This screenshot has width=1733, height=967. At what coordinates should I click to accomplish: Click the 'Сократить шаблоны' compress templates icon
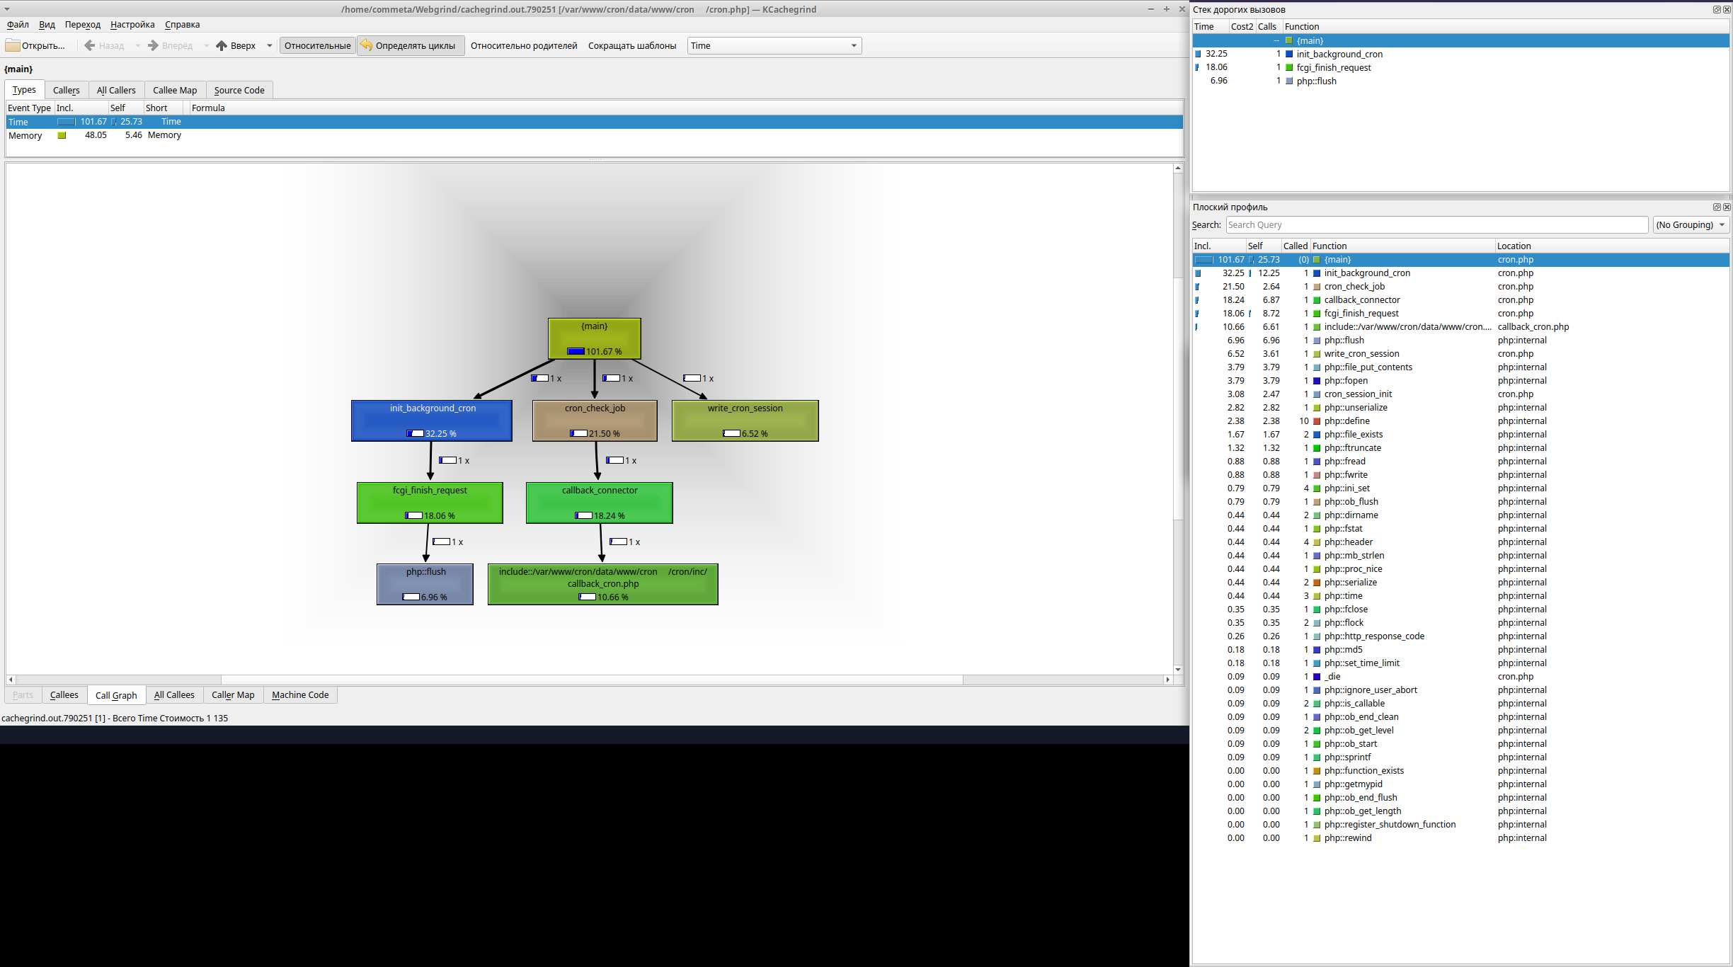point(631,45)
